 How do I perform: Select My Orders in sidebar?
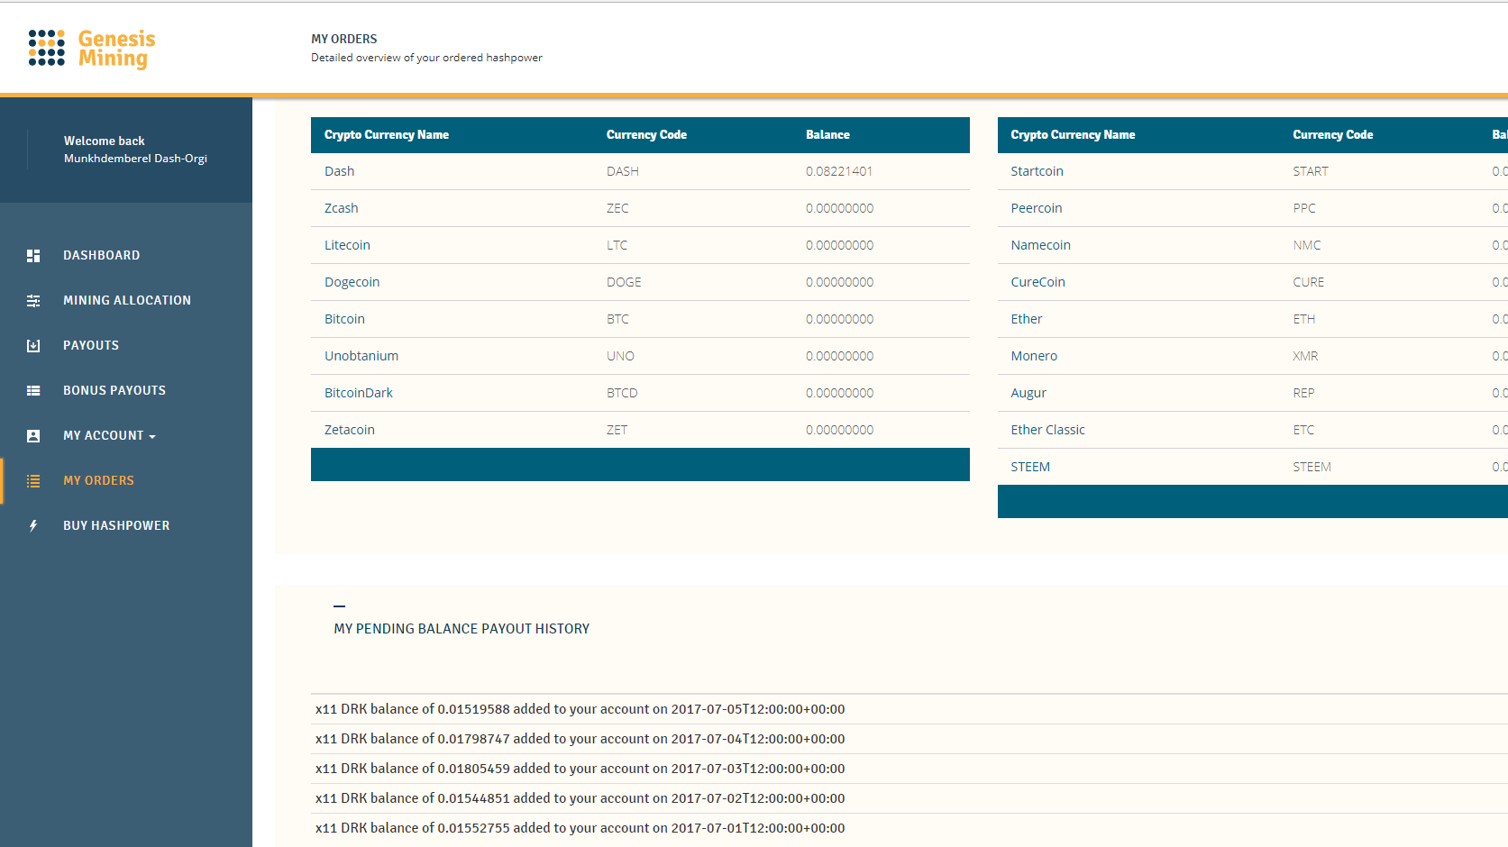click(98, 480)
